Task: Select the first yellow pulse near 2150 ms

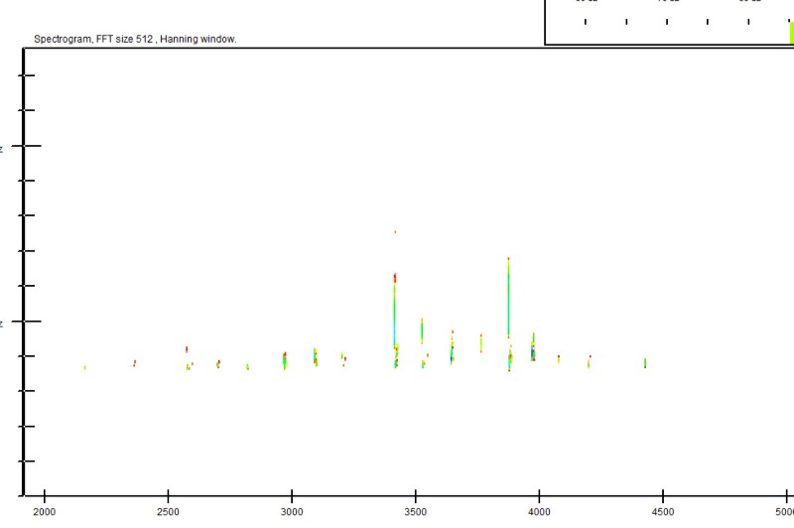Action: (x=84, y=367)
